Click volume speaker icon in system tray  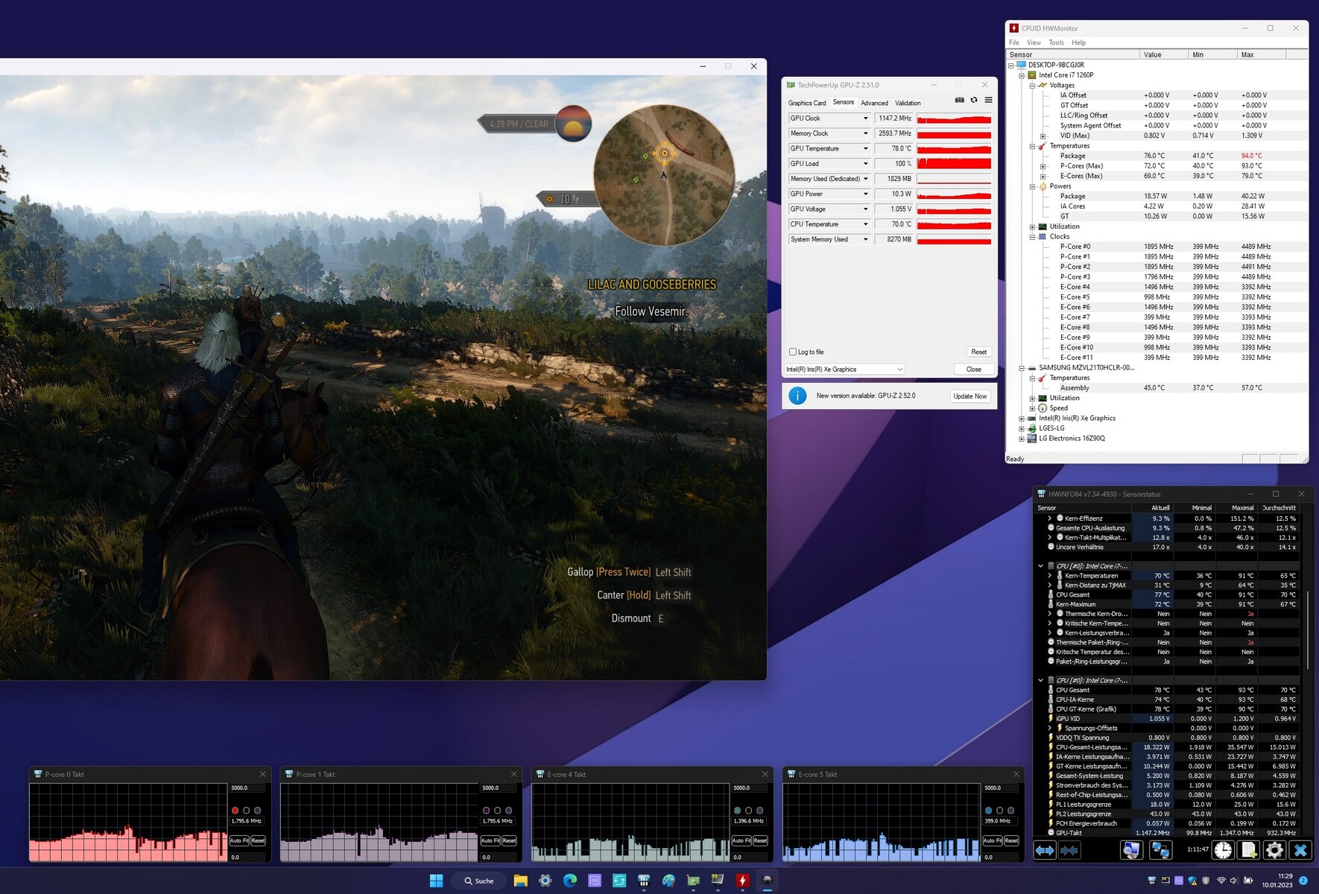point(1234,881)
